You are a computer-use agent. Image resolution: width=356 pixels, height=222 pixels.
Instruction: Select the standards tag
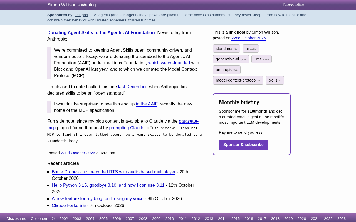tap(226, 49)
